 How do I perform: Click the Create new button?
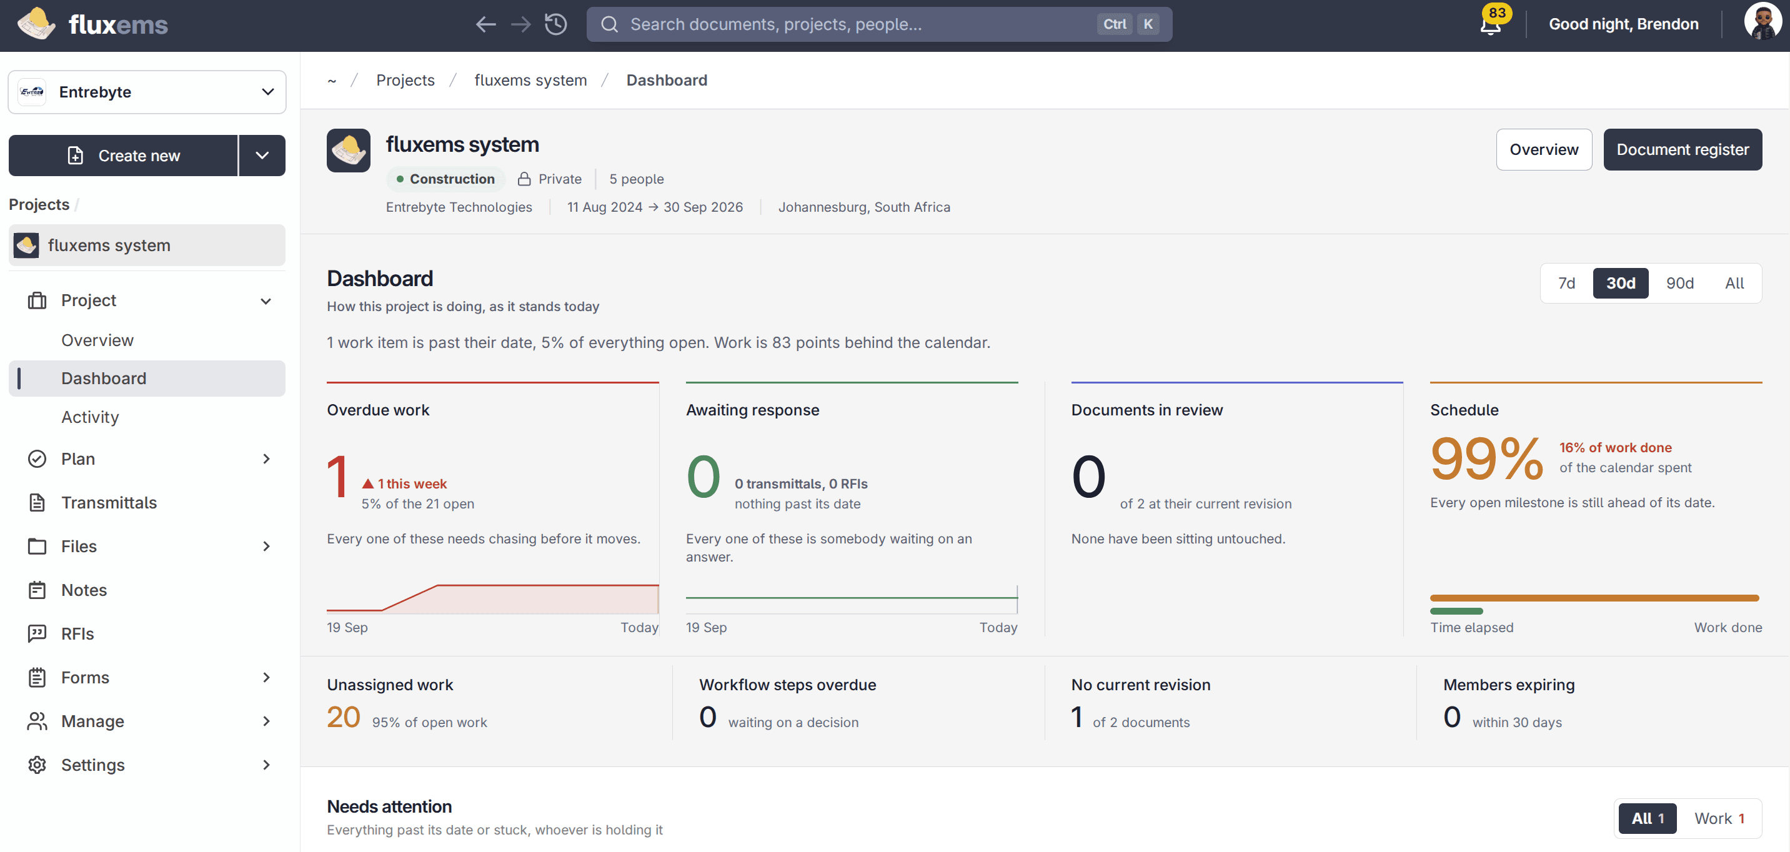pos(123,156)
